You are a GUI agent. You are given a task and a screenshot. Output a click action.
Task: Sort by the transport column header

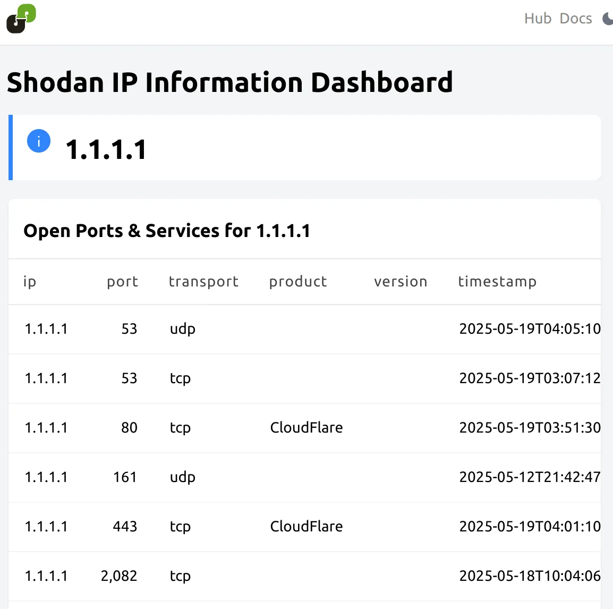(x=203, y=282)
